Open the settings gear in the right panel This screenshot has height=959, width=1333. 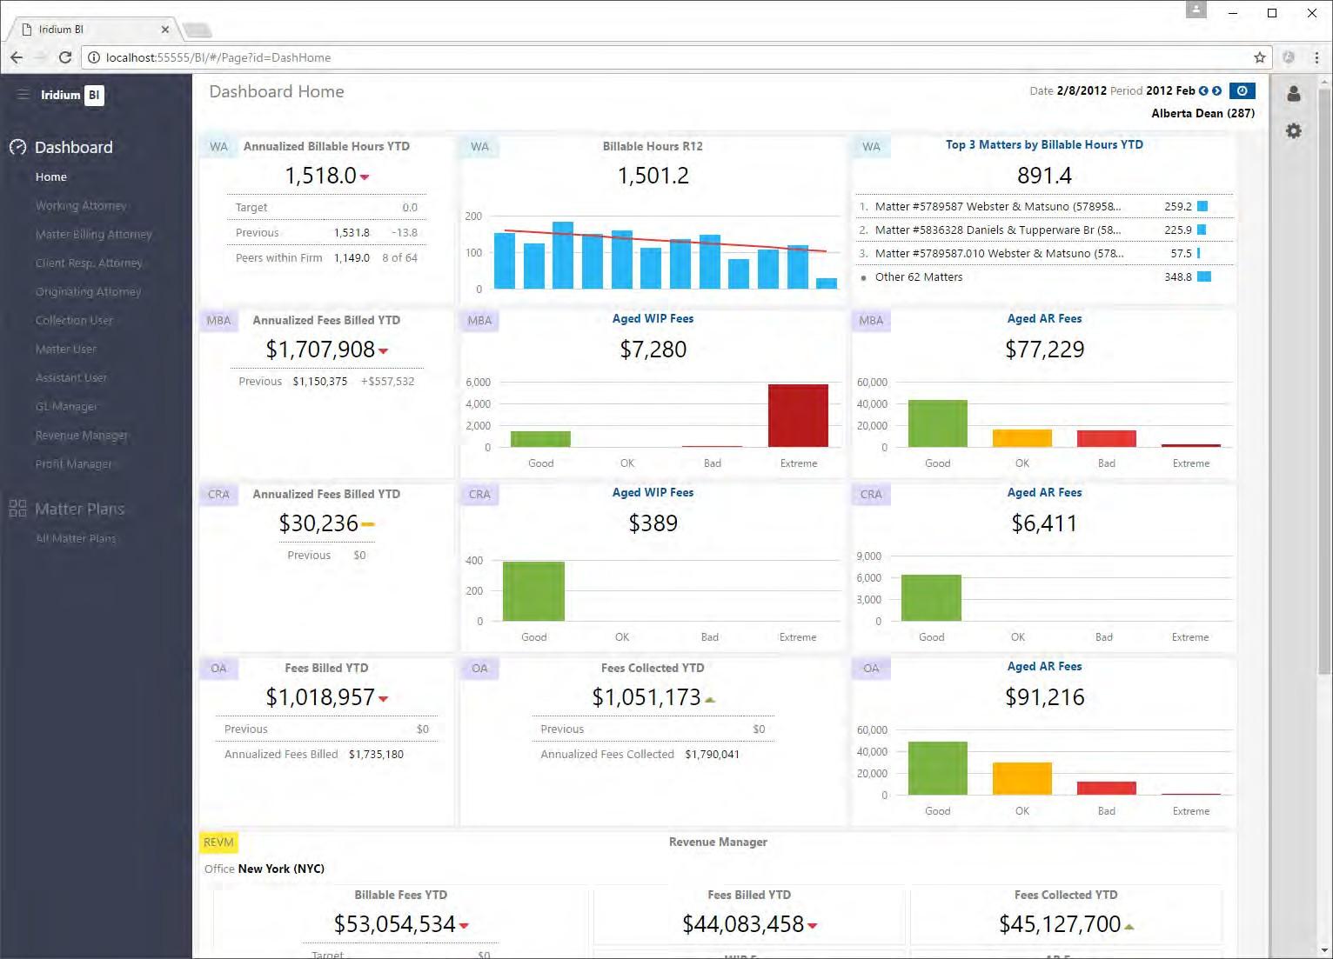[1294, 131]
